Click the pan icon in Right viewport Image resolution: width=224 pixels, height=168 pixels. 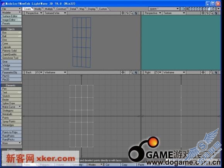[x=203, y=73]
